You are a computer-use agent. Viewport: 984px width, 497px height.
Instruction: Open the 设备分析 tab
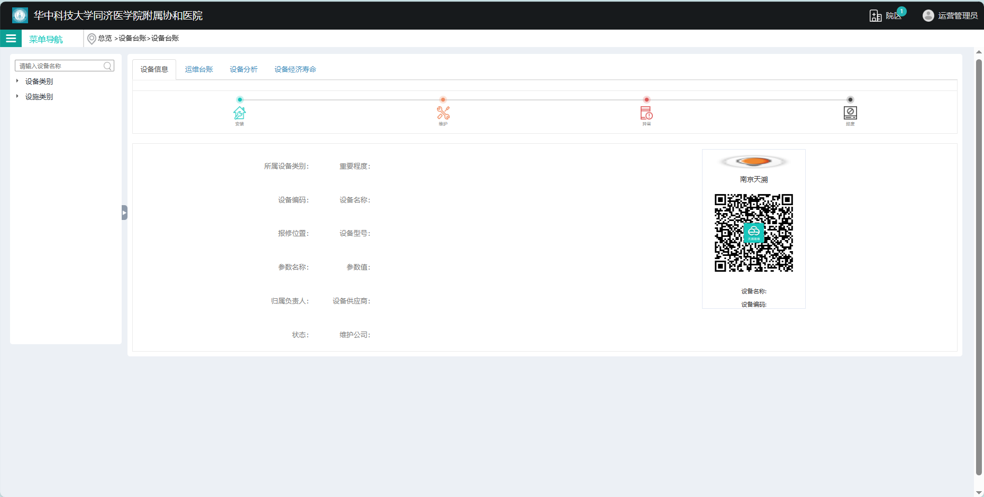point(243,69)
